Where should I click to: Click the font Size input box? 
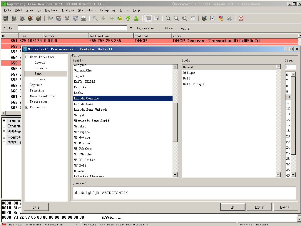pos(290,67)
